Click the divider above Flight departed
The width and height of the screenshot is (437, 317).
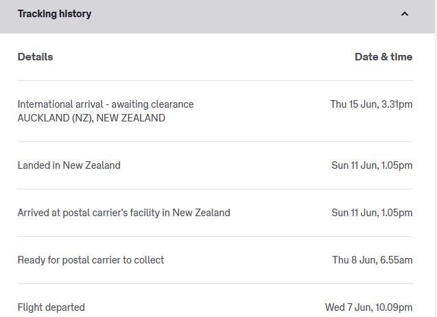[x=215, y=283]
